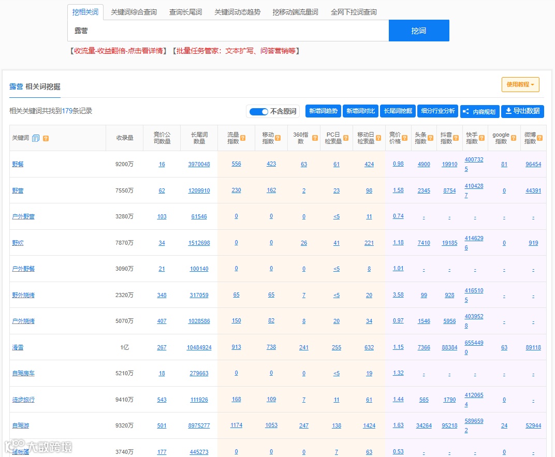The height and width of the screenshot is (457, 555).
Task: Click the 新增词对比 button
Action: (360, 111)
